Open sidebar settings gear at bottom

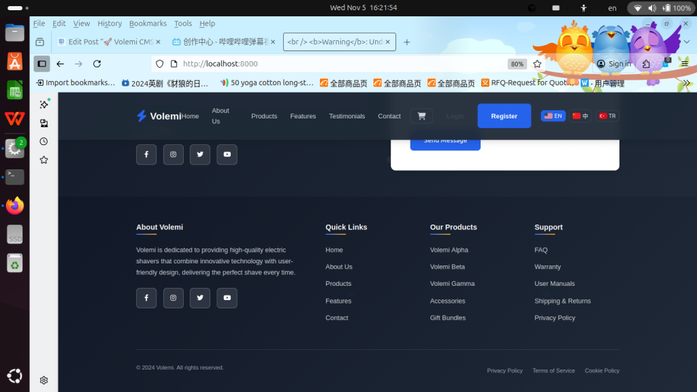pos(44,380)
